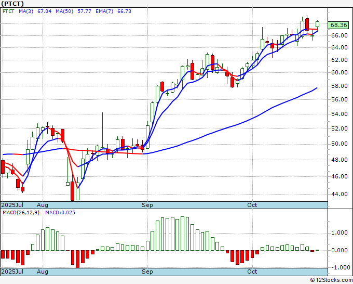
Task: Click Sep on the MACD panel axis
Action: [x=147, y=272]
